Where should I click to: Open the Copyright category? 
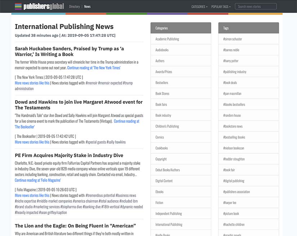coord(181,159)
